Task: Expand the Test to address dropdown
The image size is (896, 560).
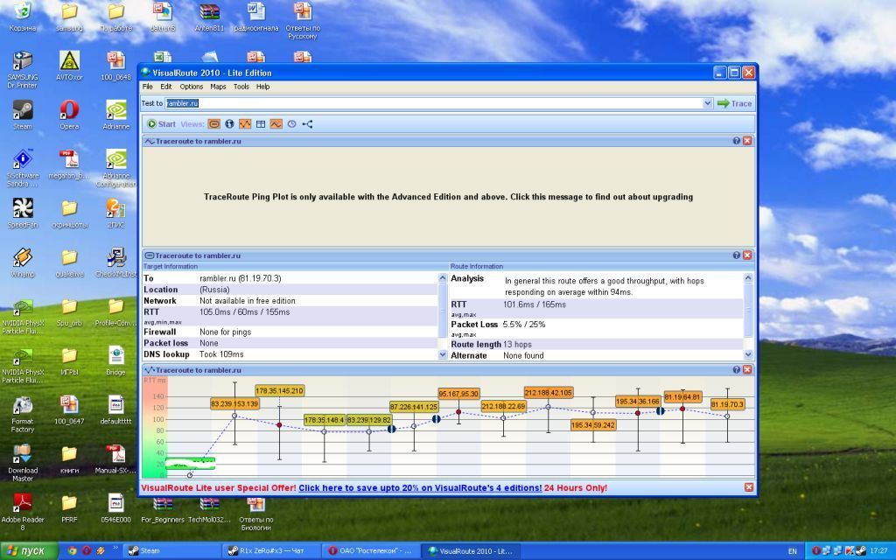Action: point(707,103)
